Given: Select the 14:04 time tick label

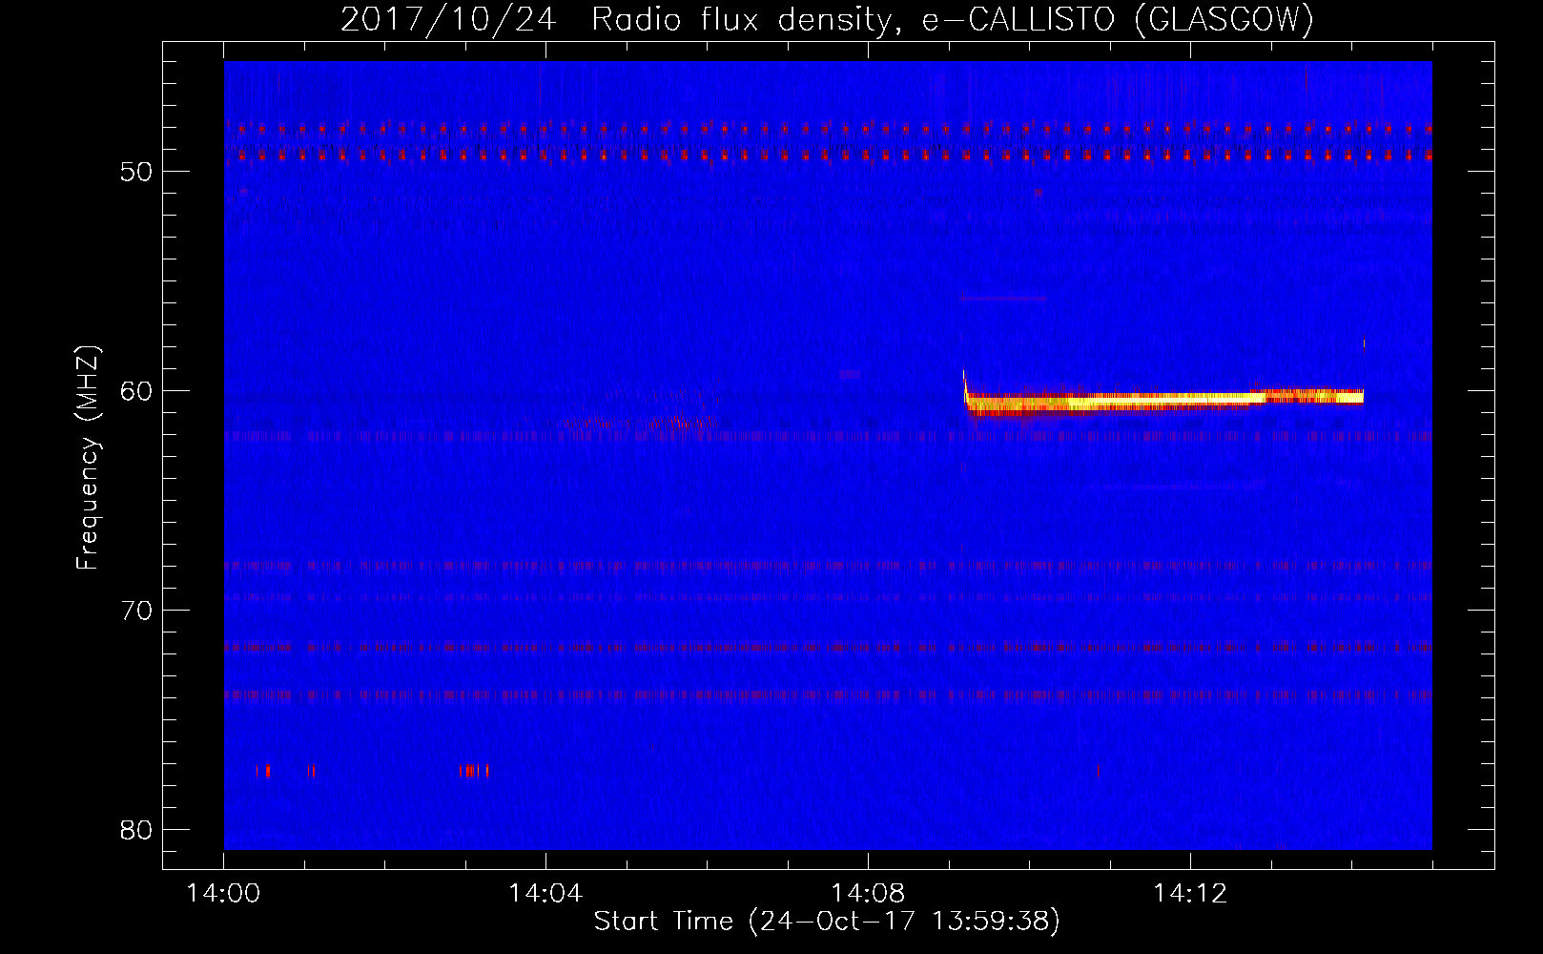Looking at the screenshot, I should pyautogui.click(x=545, y=894).
